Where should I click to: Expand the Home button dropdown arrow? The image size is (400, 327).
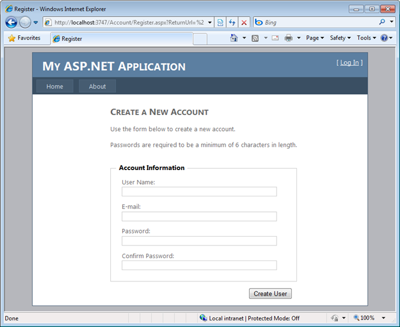(244, 38)
